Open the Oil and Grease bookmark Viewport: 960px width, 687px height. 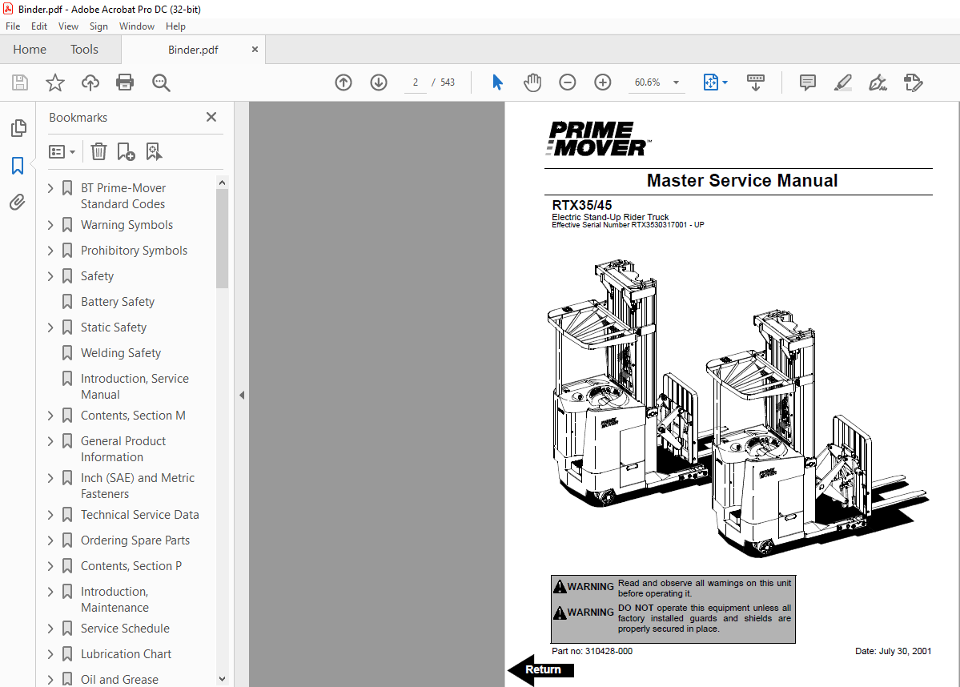point(119,680)
